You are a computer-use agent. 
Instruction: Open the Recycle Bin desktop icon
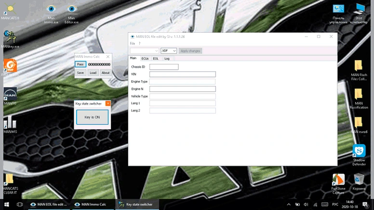[x=359, y=182]
